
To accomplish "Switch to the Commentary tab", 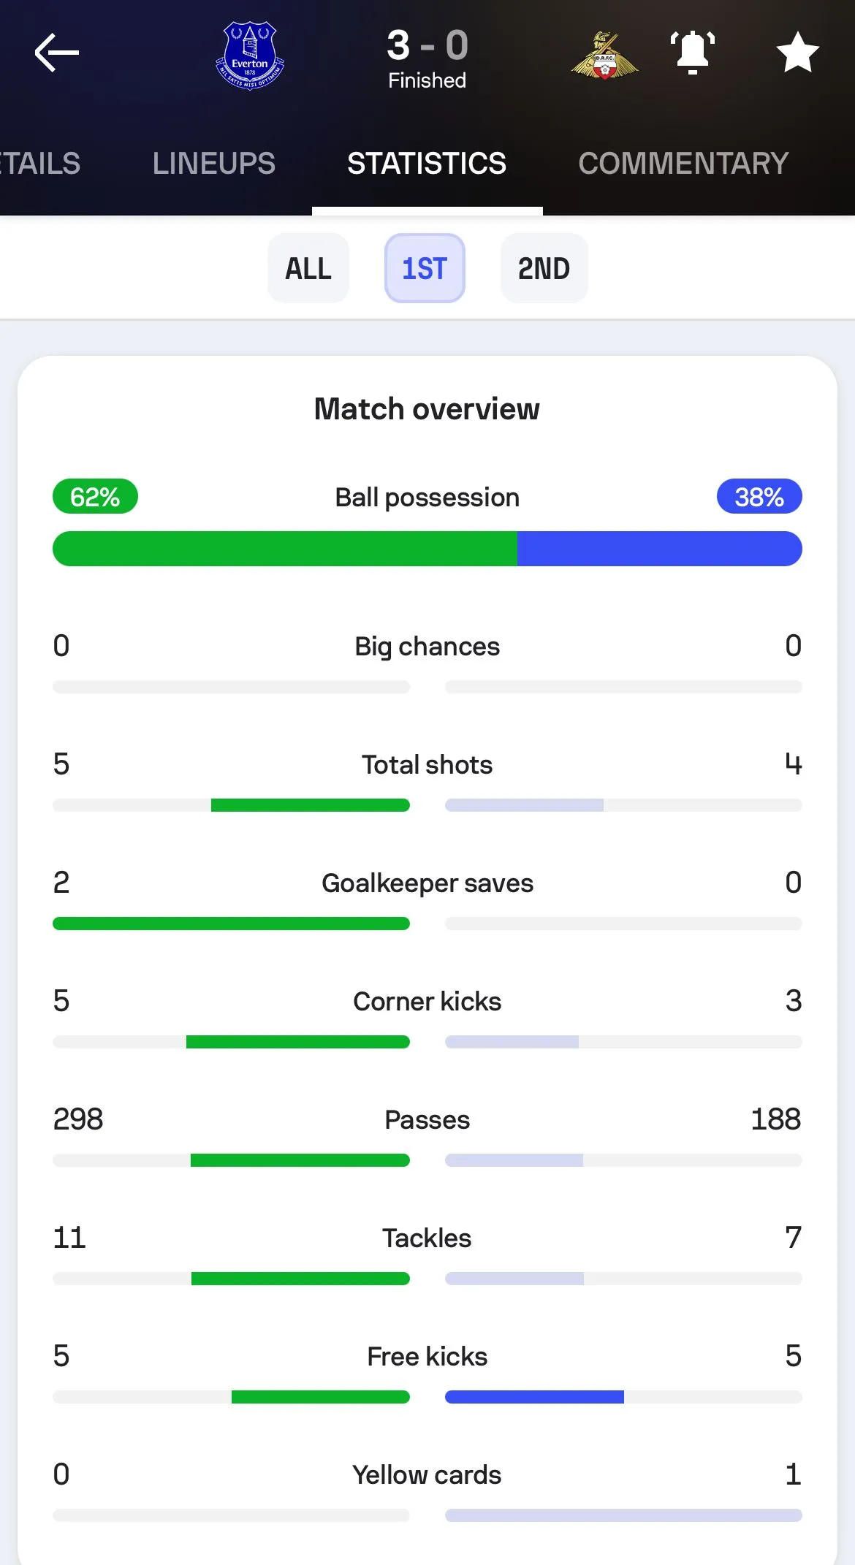I will [x=683, y=164].
